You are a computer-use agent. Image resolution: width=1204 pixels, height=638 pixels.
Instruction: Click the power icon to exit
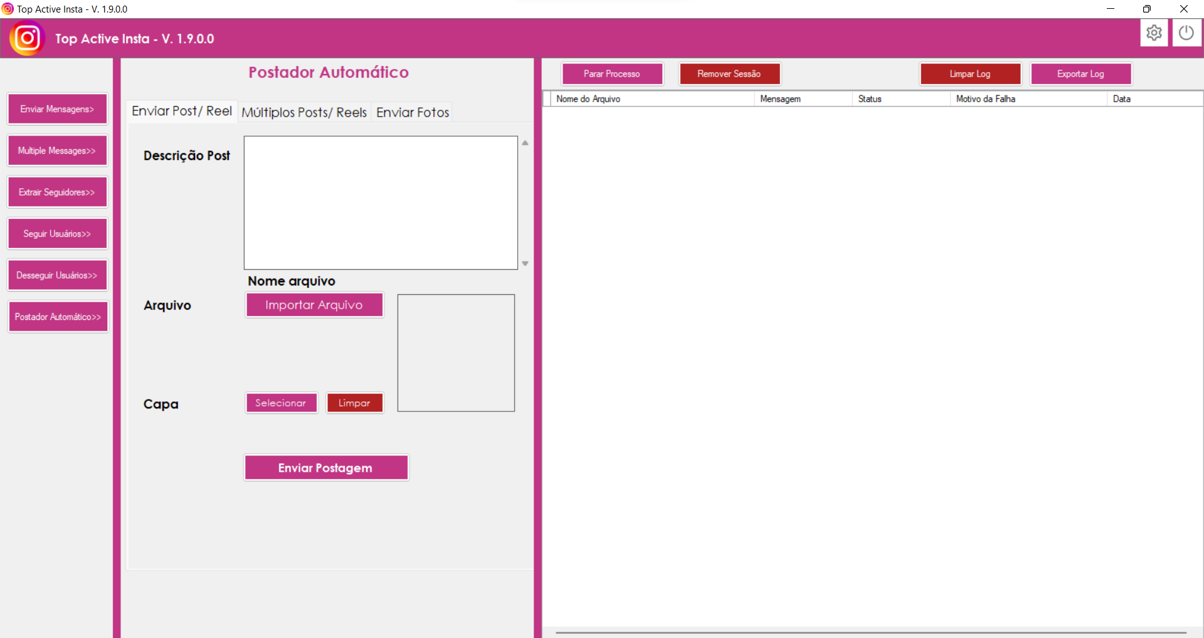click(x=1186, y=33)
